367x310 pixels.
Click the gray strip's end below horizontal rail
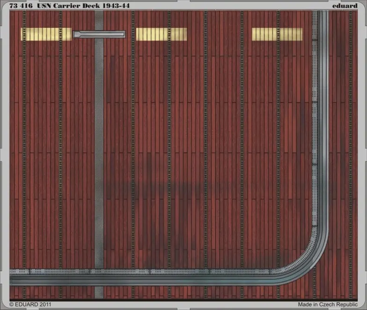click(99, 292)
